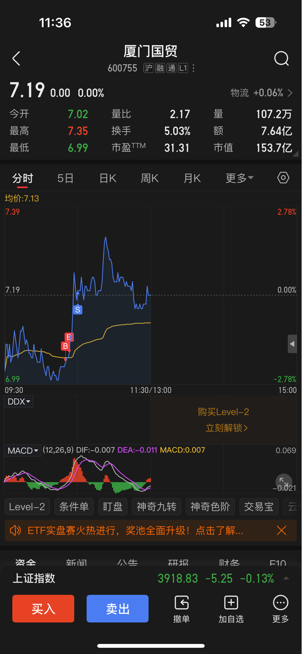Open chart settings hexagon icon
Screen dimensions: 302x654
[283, 178]
